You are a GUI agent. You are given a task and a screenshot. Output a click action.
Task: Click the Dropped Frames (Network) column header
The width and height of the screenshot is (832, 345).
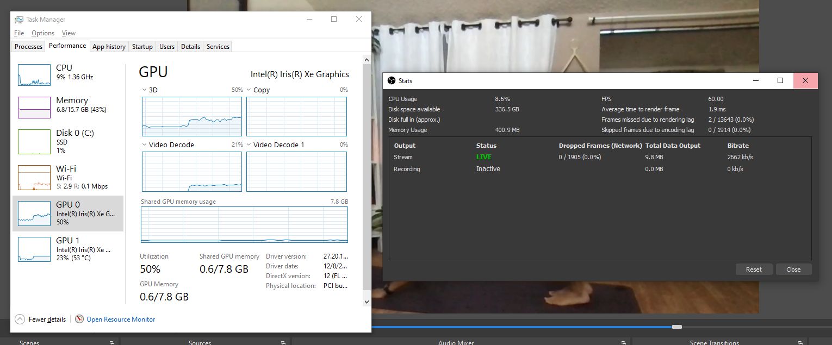coord(600,146)
